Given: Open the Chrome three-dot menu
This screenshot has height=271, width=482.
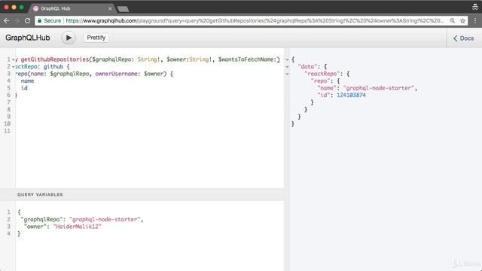Looking at the screenshot, I should 475,20.
